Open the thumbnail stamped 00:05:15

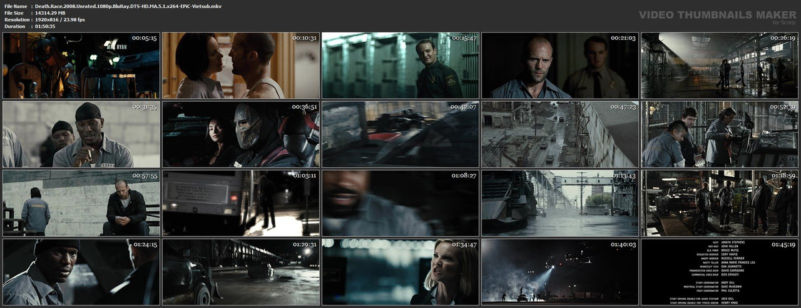point(81,66)
